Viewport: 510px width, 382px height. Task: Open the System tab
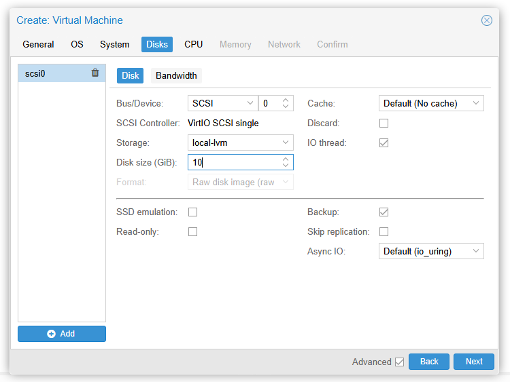114,45
